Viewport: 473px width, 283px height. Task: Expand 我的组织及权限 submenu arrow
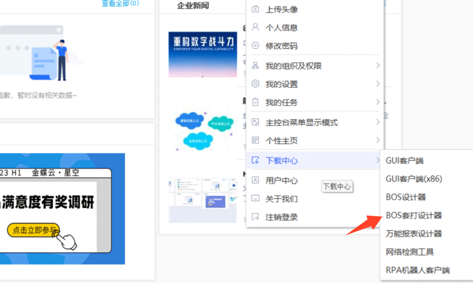[x=377, y=66]
